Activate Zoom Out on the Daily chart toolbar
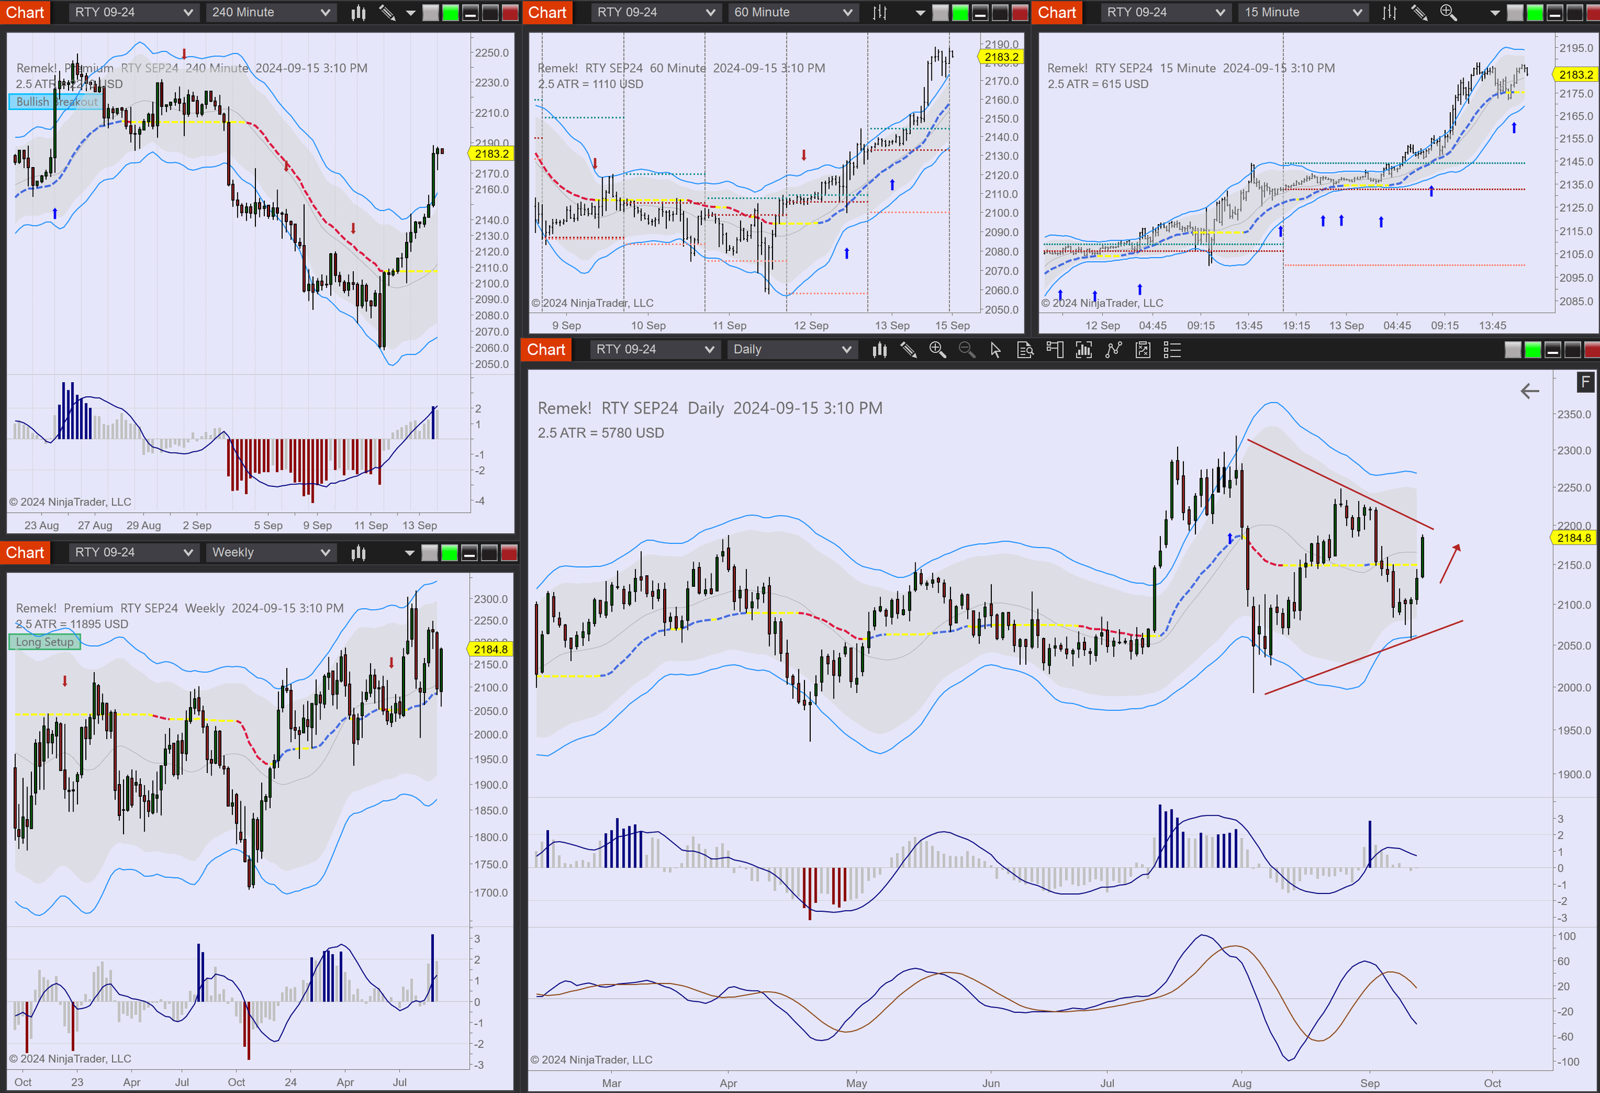1600x1093 pixels. (x=966, y=350)
